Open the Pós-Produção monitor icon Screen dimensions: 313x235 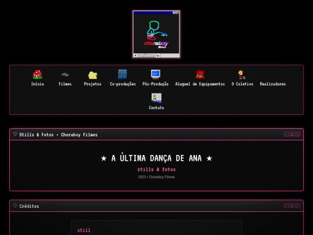155,74
